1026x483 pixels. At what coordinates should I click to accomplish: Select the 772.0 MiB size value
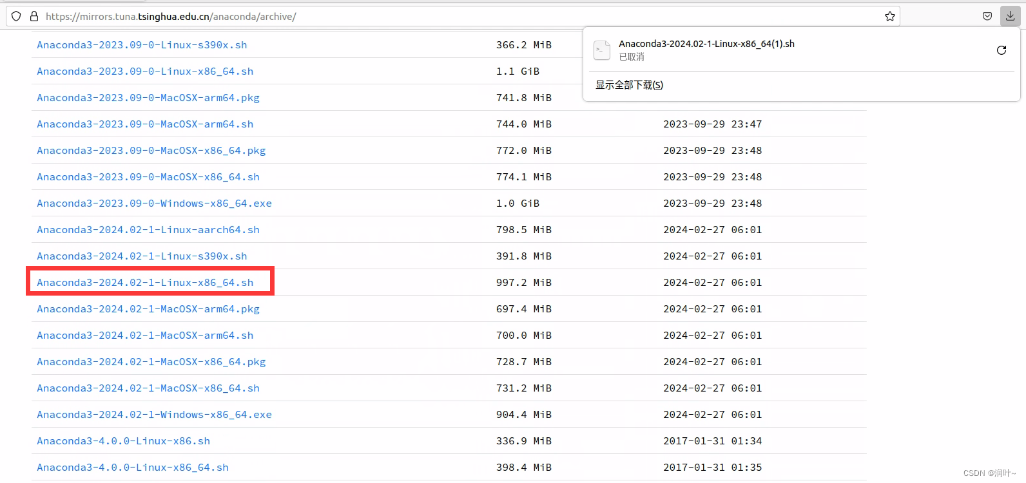pos(524,151)
